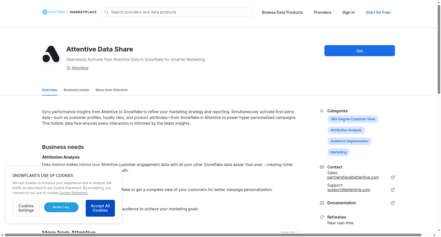The width and height of the screenshot is (441, 237).
Task: Open Cookies Settings button
Action: click(26, 208)
